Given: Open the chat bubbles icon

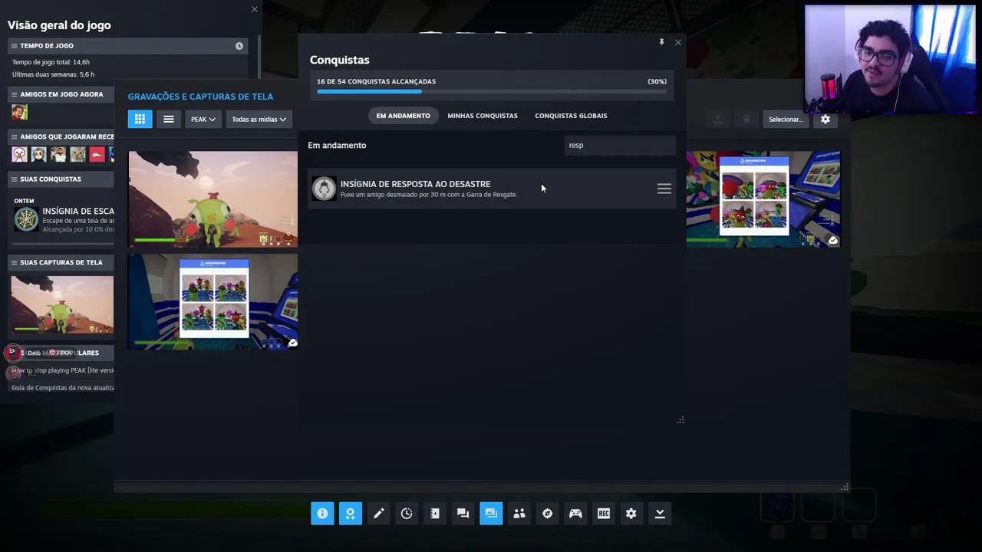Looking at the screenshot, I should [463, 514].
